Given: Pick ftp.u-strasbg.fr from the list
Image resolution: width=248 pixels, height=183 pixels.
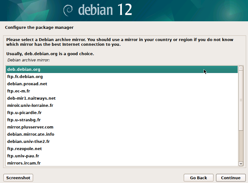Looking at the screenshot, I should (x=24, y=120).
